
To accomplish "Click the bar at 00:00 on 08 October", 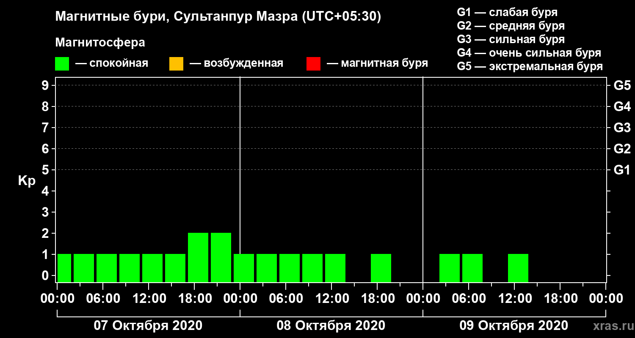I will pos(244,268).
